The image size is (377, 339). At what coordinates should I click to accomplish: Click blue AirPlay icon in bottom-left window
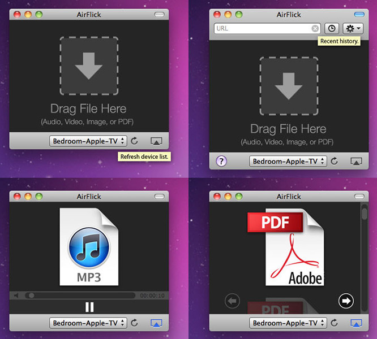pos(156,323)
